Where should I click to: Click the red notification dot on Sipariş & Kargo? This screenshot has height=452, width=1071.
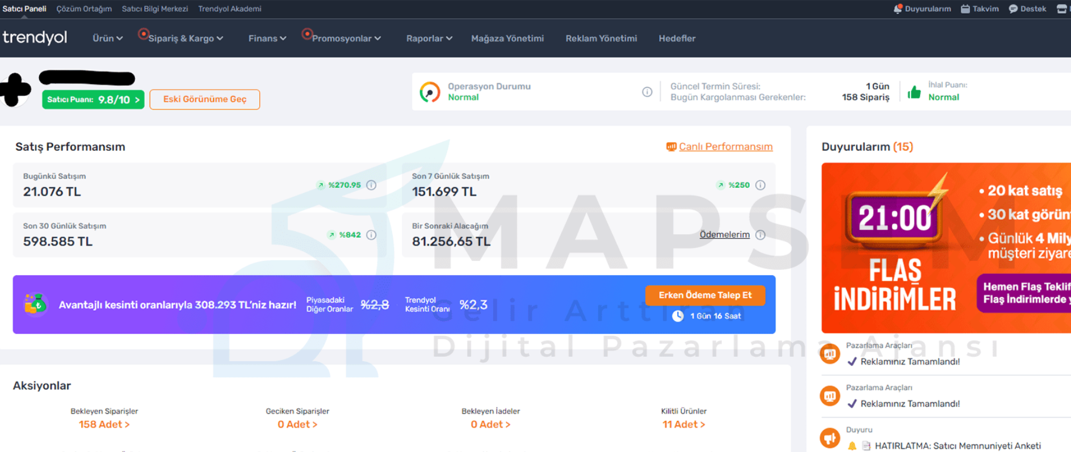coord(144,34)
